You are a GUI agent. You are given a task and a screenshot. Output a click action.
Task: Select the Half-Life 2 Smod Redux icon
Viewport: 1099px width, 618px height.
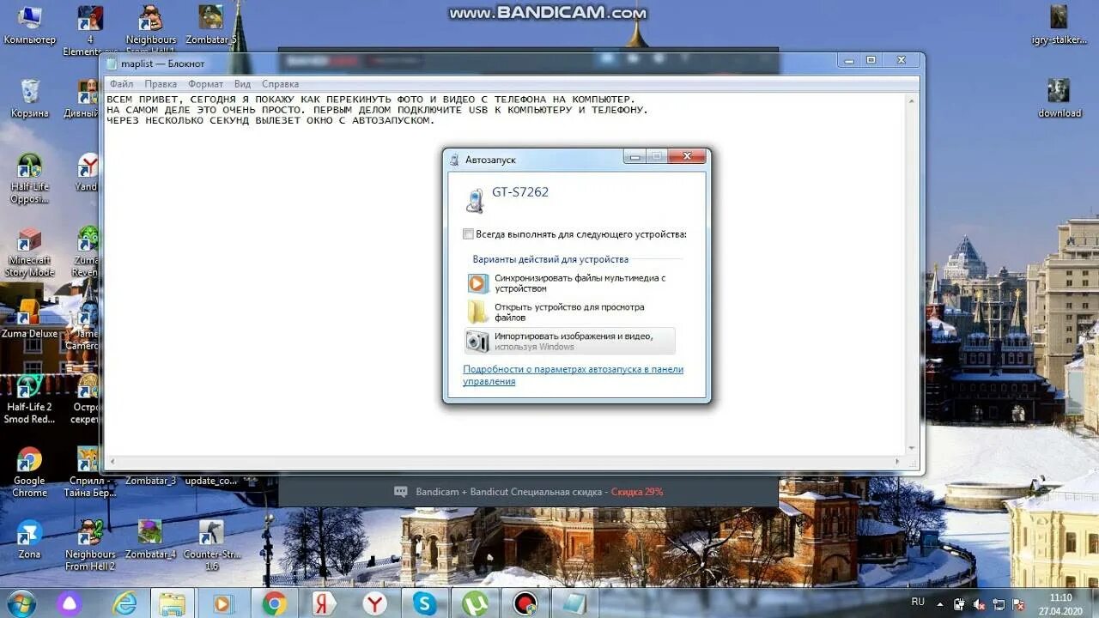29,399
